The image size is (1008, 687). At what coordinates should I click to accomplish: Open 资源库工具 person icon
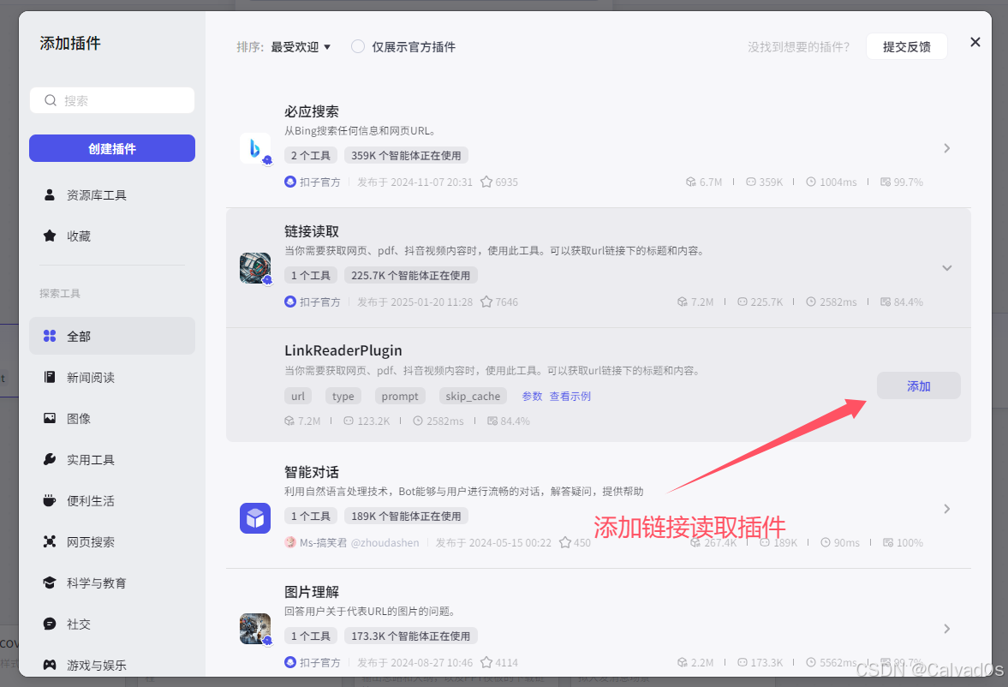tap(50, 194)
